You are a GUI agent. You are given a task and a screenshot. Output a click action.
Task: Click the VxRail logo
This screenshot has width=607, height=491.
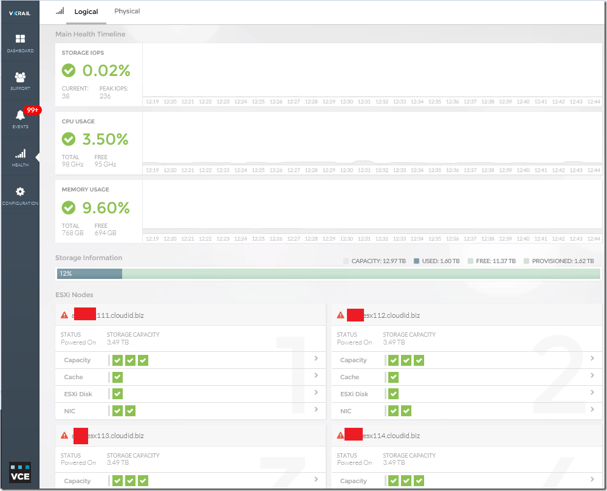(19, 13)
